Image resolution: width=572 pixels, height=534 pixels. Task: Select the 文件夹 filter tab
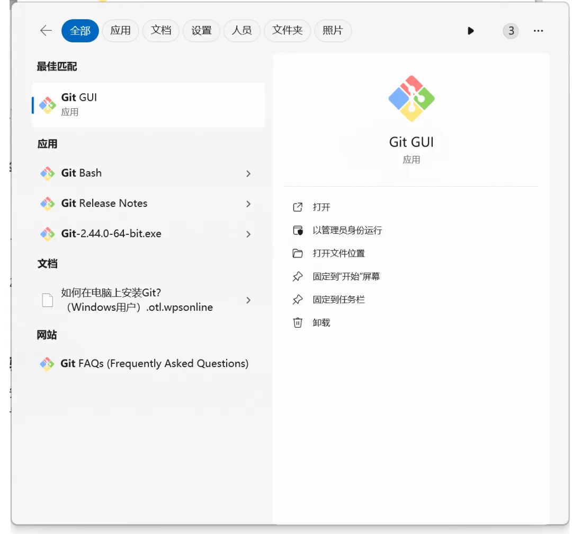click(x=287, y=31)
